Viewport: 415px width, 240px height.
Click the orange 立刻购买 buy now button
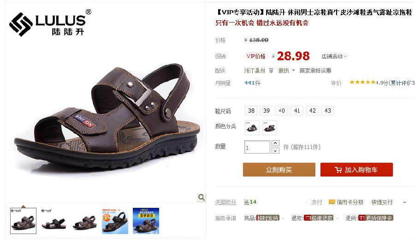pos(279,170)
